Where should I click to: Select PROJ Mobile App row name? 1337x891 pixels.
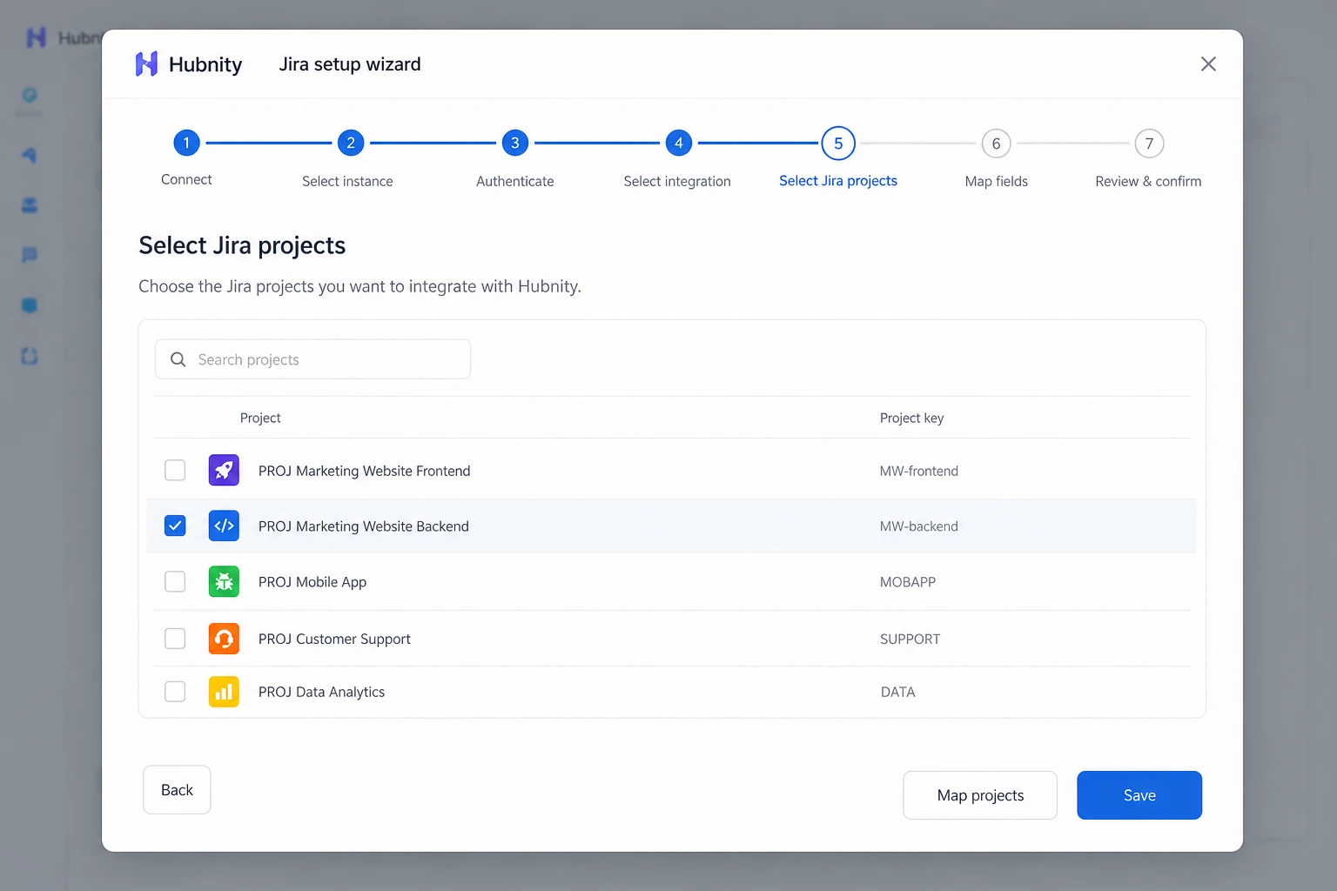pos(312,582)
